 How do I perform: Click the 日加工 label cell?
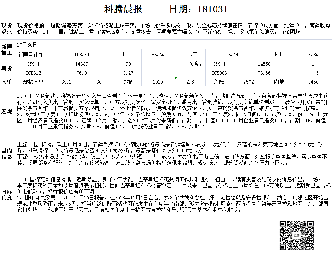click(x=190, y=55)
